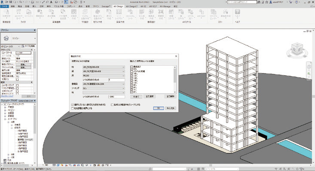Switch to the Enscape ribbon tab
This screenshot has width=315, height=171.
106,6
